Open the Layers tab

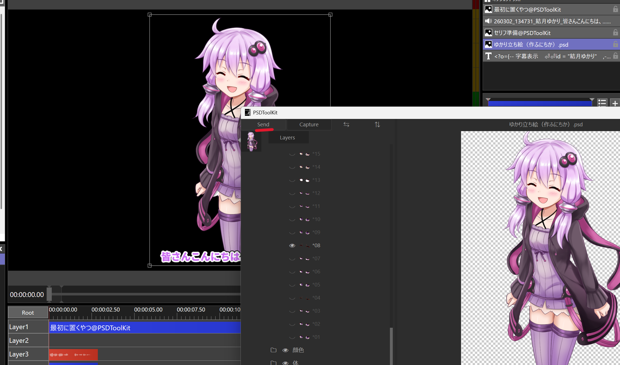click(287, 138)
